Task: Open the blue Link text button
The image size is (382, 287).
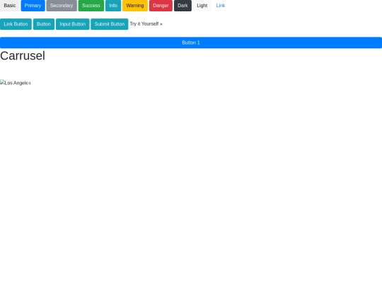Action: (x=221, y=6)
